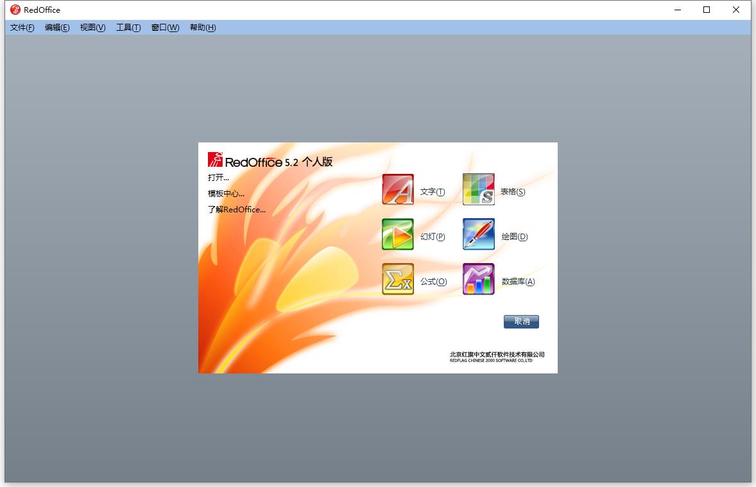This screenshot has width=756, height=487.
Task: Close the RedOffice window
Action: (x=735, y=10)
